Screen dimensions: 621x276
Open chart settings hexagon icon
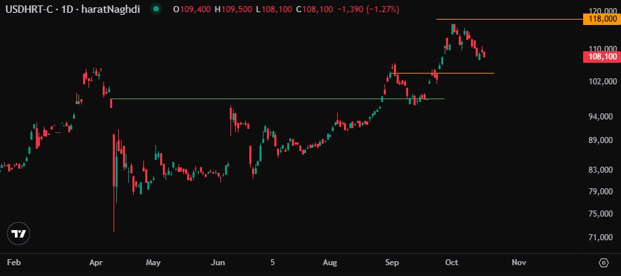tap(603, 261)
